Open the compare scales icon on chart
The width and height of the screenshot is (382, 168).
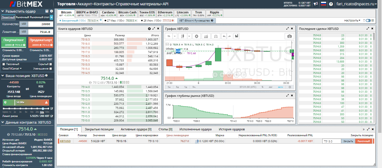[x=216, y=36]
